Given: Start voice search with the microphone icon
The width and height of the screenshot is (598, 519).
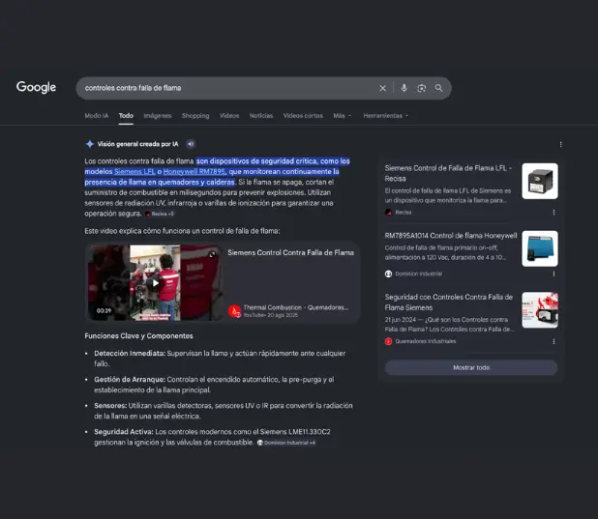Looking at the screenshot, I should [x=404, y=88].
